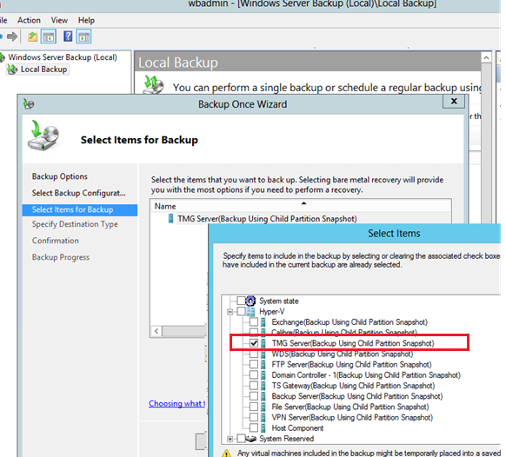This screenshot has width=506, height=457.
Task: Go to Confirmation wizard step
Action: click(x=56, y=241)
